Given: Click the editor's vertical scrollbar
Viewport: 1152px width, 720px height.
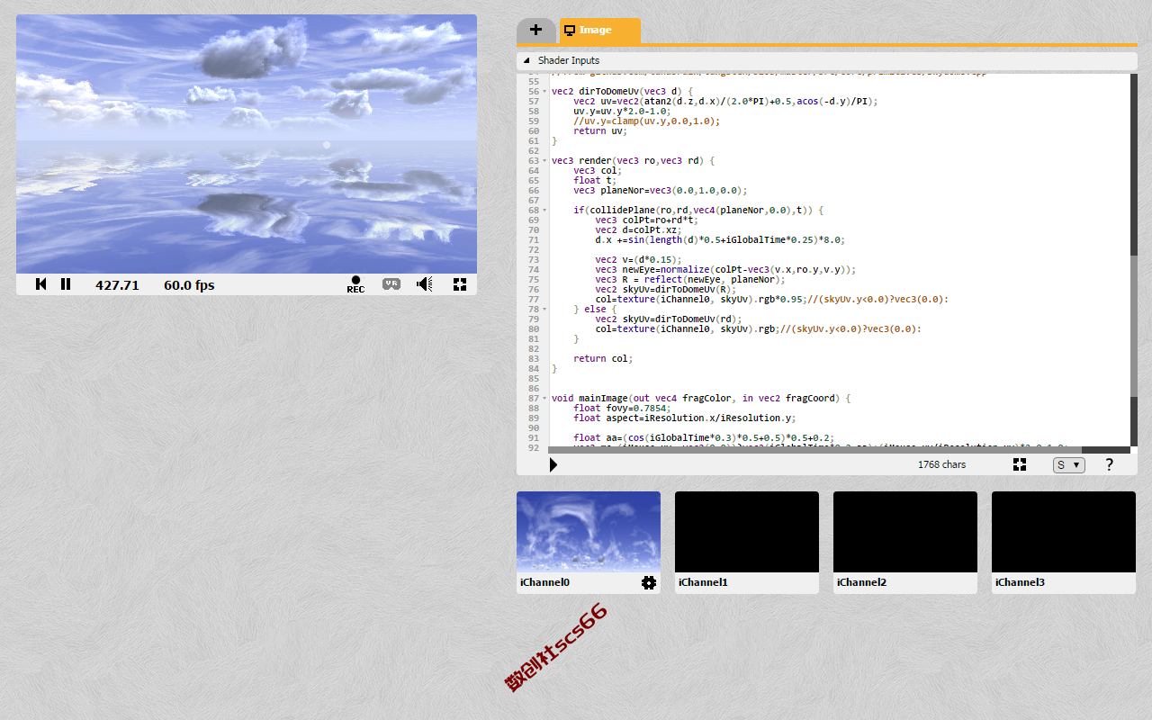Looking at the screenshot, I should pyautogui.click(x=1134, y=326).
